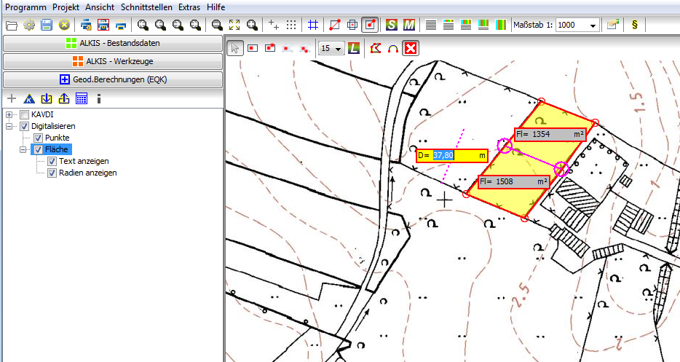Viewport: 680px width, 362px height.
Task: Click the rectangle with two red points tool
Action: tap(270, 48)
